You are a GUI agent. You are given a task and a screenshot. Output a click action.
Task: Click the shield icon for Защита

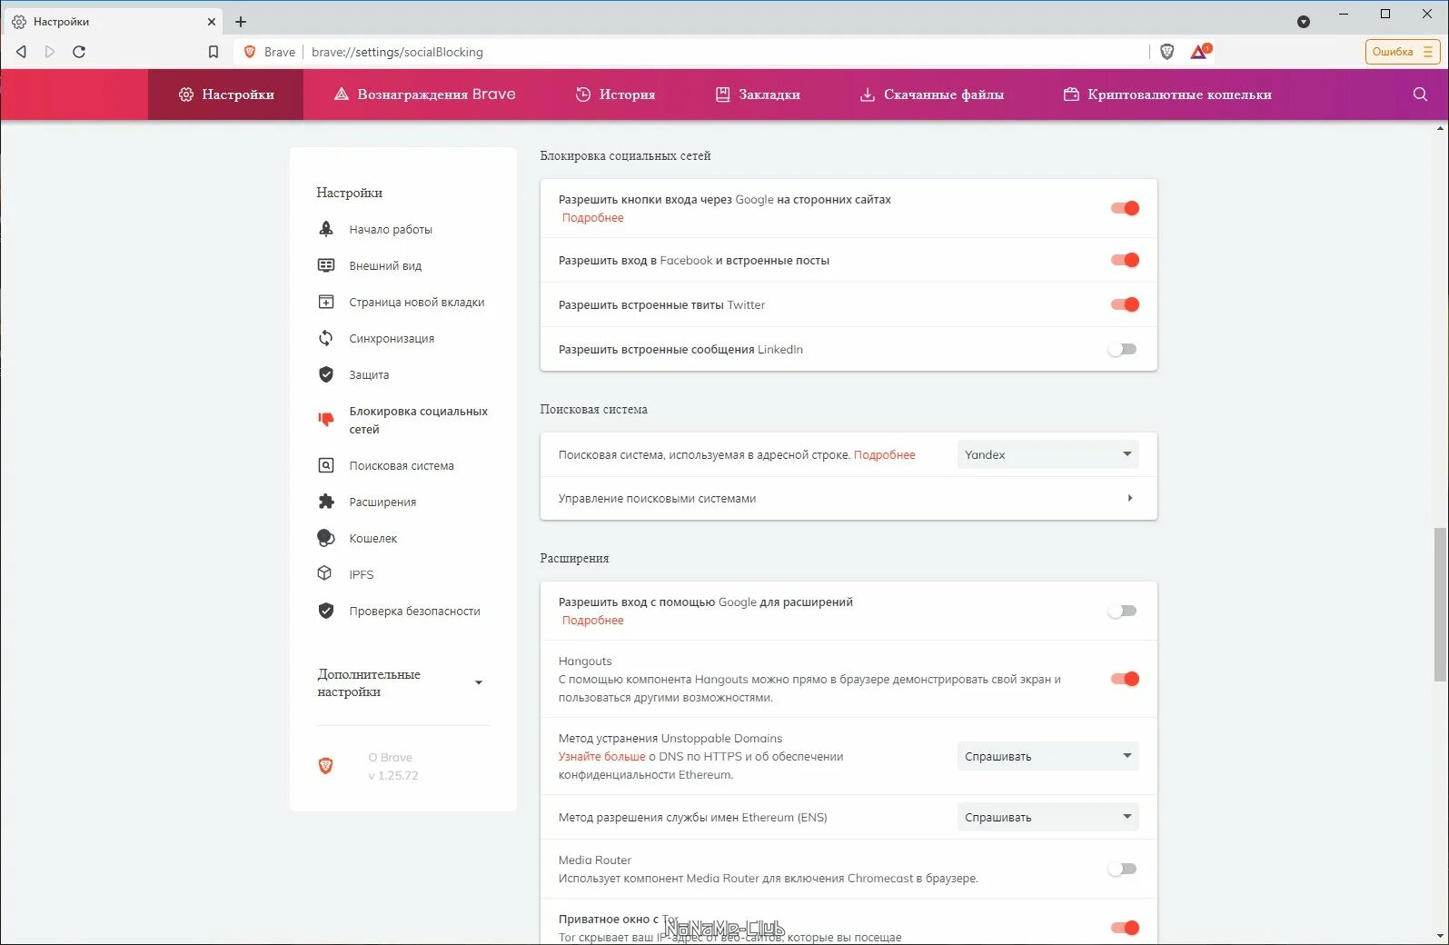click(326, 374)
